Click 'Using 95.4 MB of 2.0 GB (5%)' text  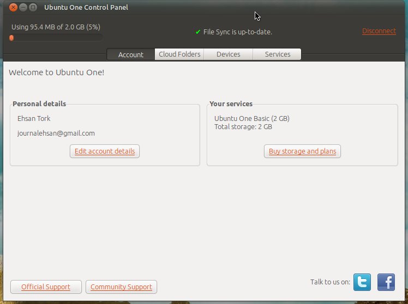[x=56, y=27]
